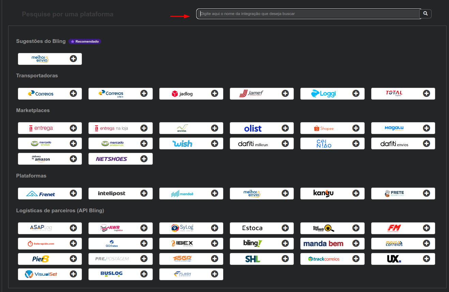Click plus icon on IBEX card

(215, 243)
